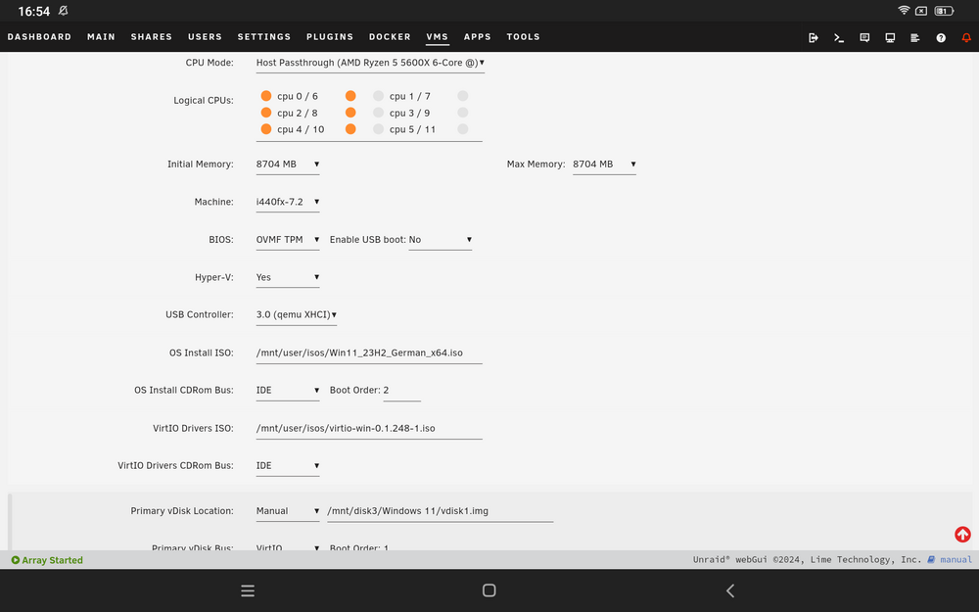Screen dimensions: 979x612
Task: Tap the Android back arrow
Action: (730, 590)
